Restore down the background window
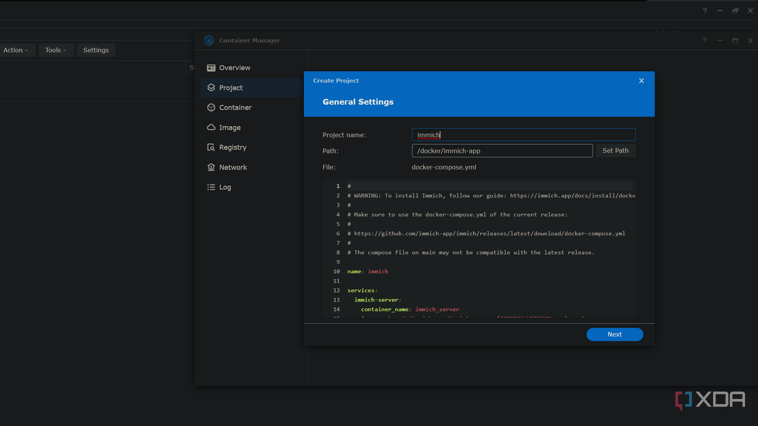This screenshot has height=426, width=758. click(735, 11)
